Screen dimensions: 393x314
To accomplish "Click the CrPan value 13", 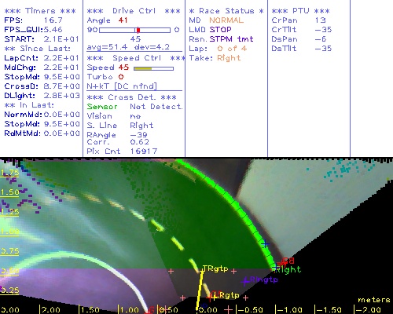I will click(321, 20).
